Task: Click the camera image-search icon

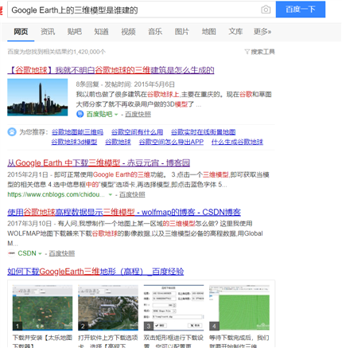Action: pyautogui.click(x=266, y=10)
